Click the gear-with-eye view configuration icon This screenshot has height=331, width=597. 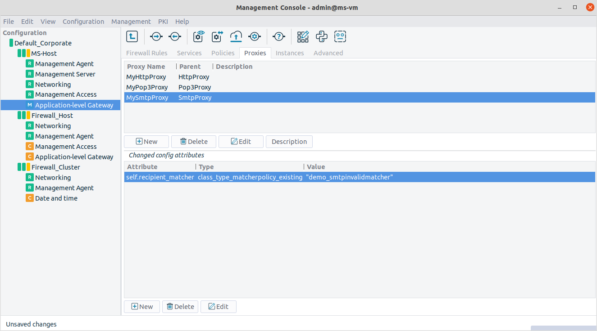click(199, 36)
